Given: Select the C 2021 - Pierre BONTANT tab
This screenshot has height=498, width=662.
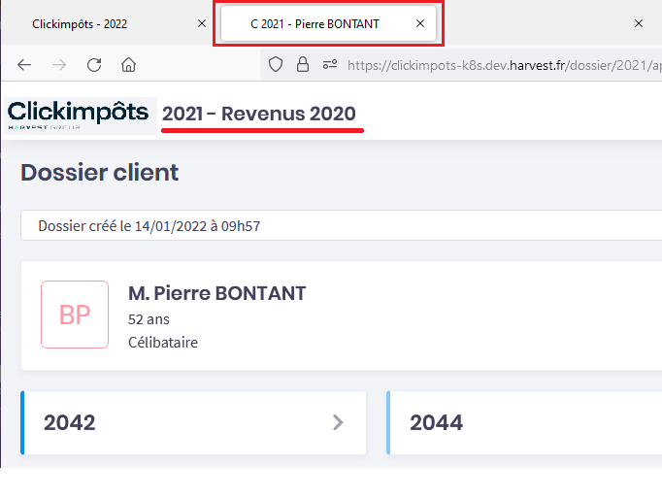Looking at the screenshot, I should [x=314, y=22].
